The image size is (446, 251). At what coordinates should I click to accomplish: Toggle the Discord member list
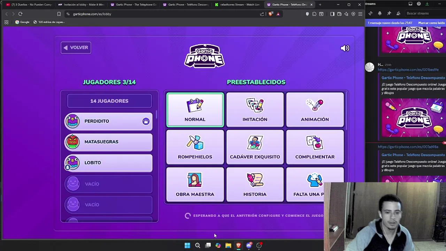[x=398, y=13]
